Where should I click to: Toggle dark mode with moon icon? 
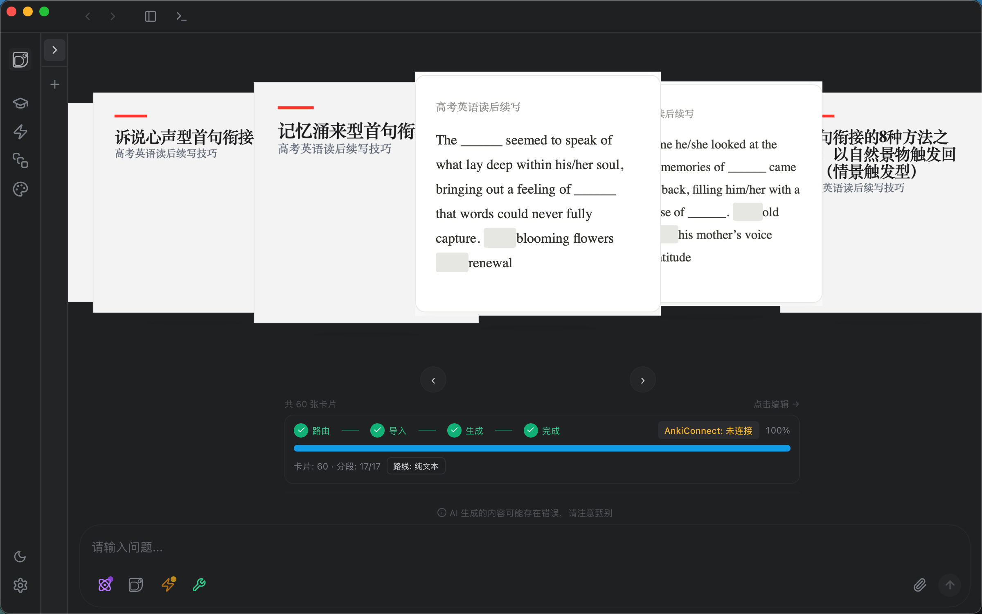pos(20,557)
